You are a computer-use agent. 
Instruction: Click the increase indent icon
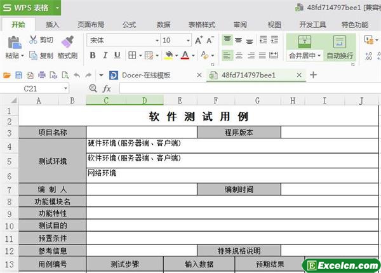pyautogui.click(x=274, y=39)
